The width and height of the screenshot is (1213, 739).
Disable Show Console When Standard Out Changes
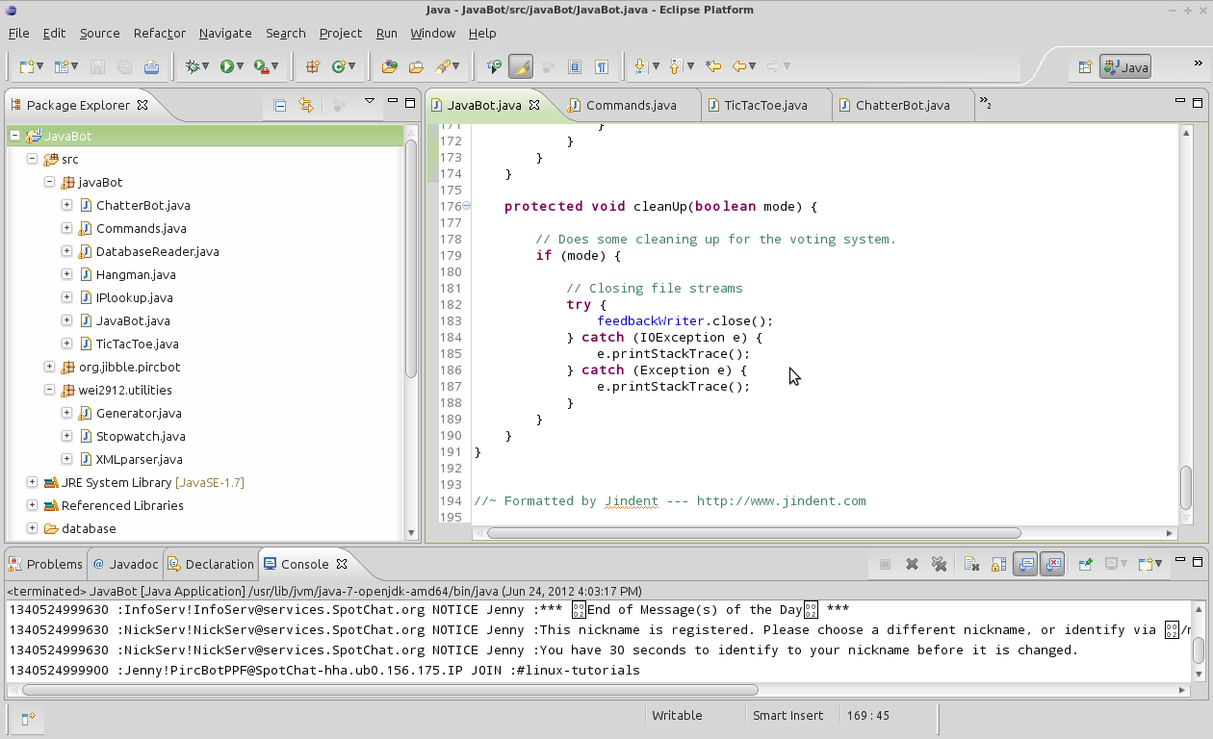tap(1025, 564)
